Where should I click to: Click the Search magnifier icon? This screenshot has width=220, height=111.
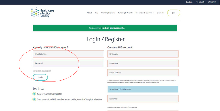(197, 2)
